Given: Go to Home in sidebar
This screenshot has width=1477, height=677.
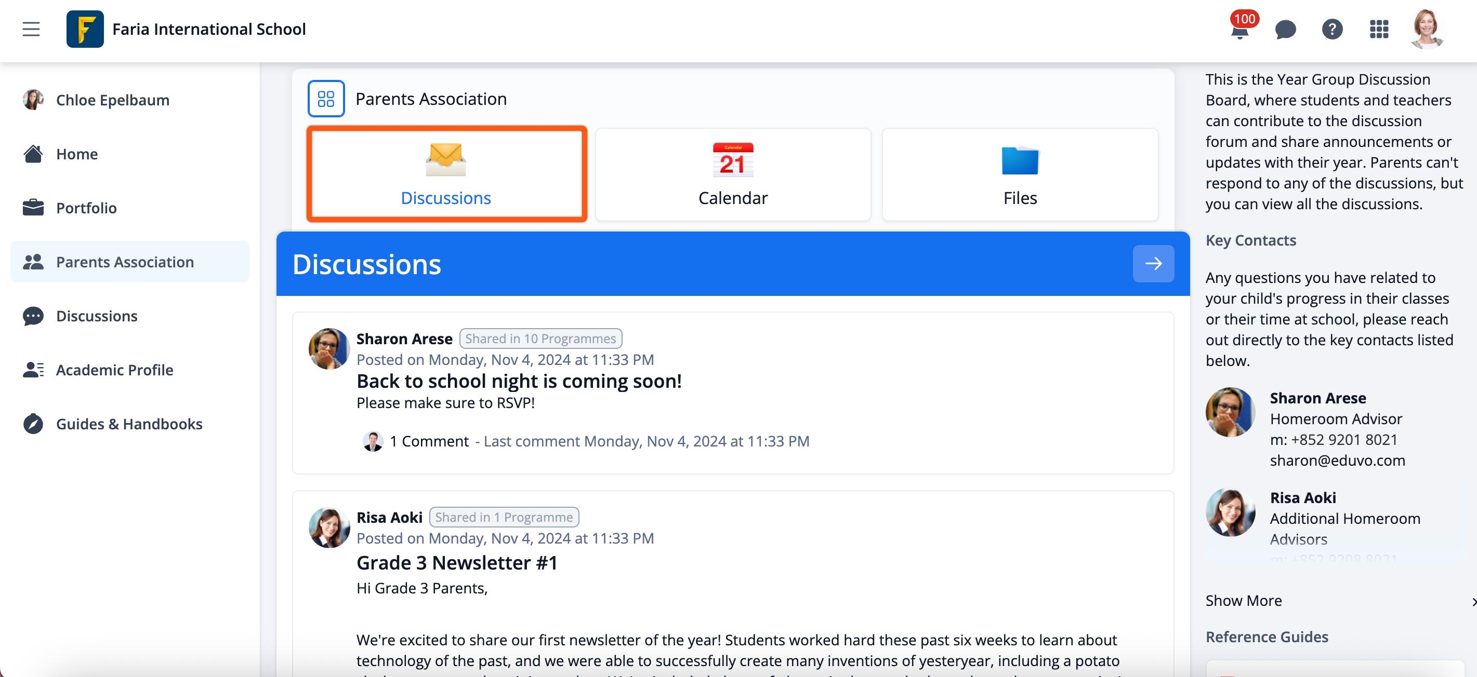Looking at the screenshot, I should point(77,154).
